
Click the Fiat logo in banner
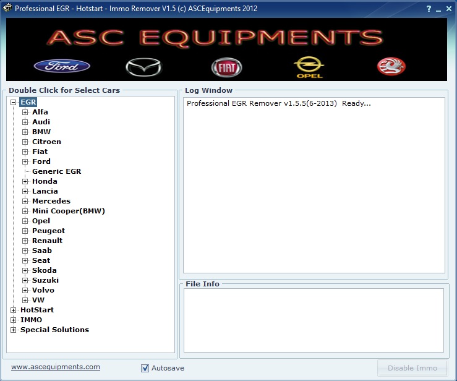click(227, 67)
